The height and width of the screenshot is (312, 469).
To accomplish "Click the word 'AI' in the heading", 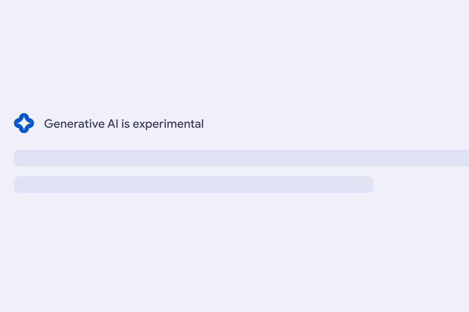I will pos(113,124).
